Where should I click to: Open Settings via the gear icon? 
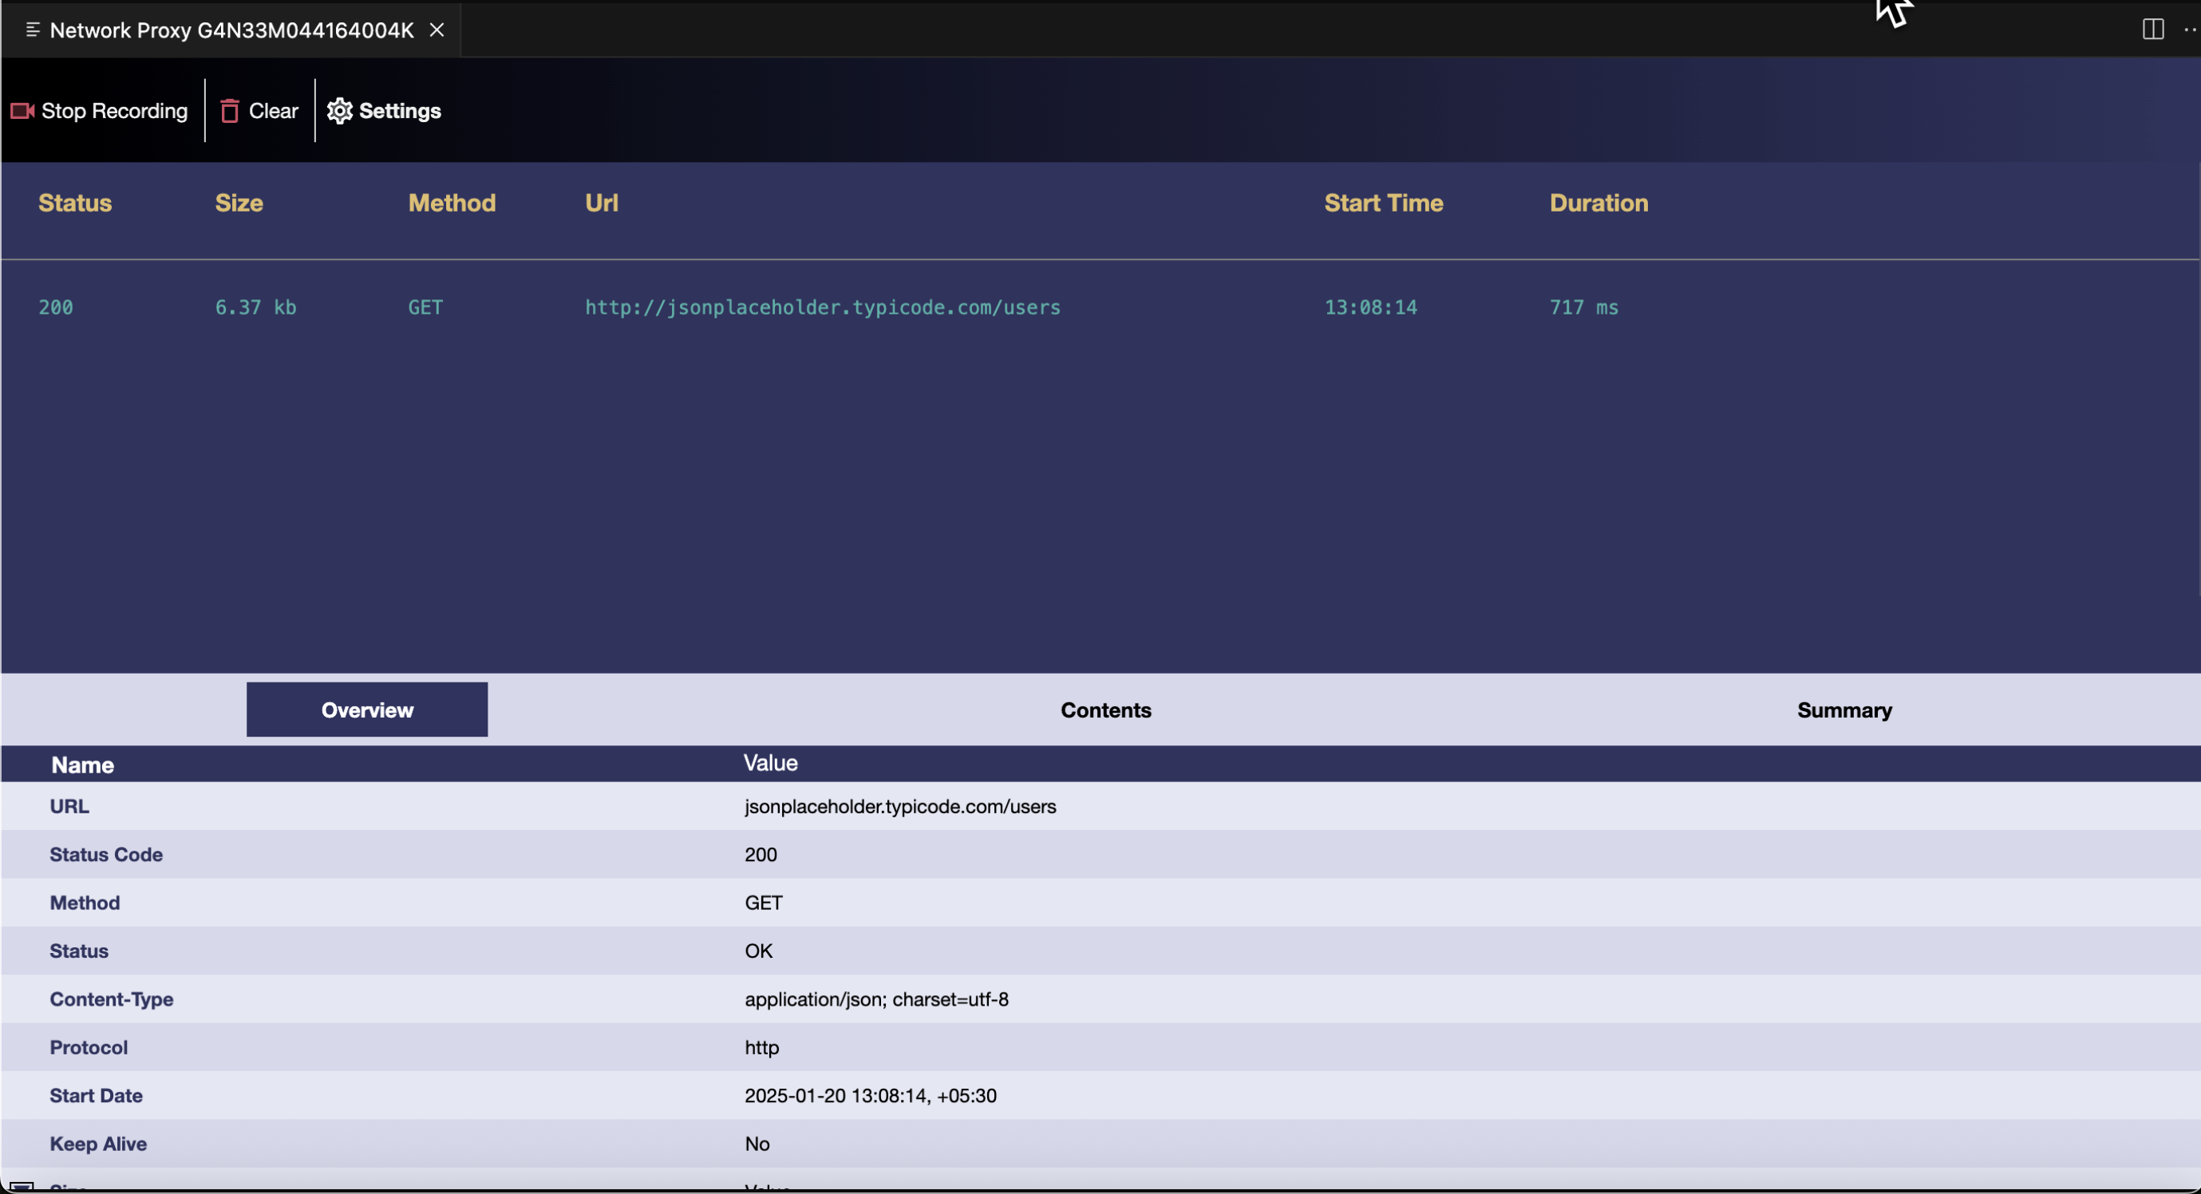(x=339, y=111)
